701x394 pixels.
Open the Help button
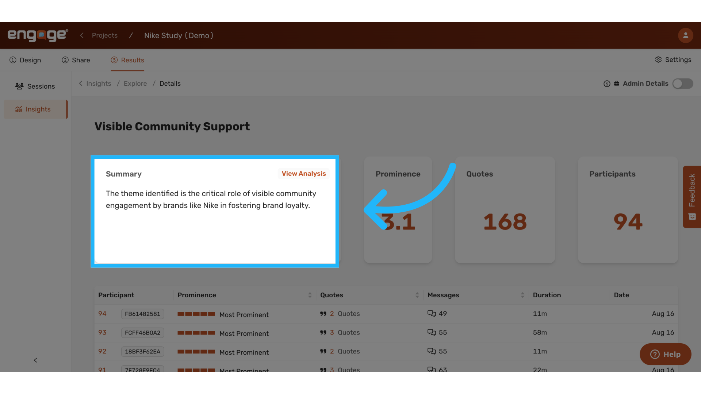pyautogui.click(x=665, y=354)
